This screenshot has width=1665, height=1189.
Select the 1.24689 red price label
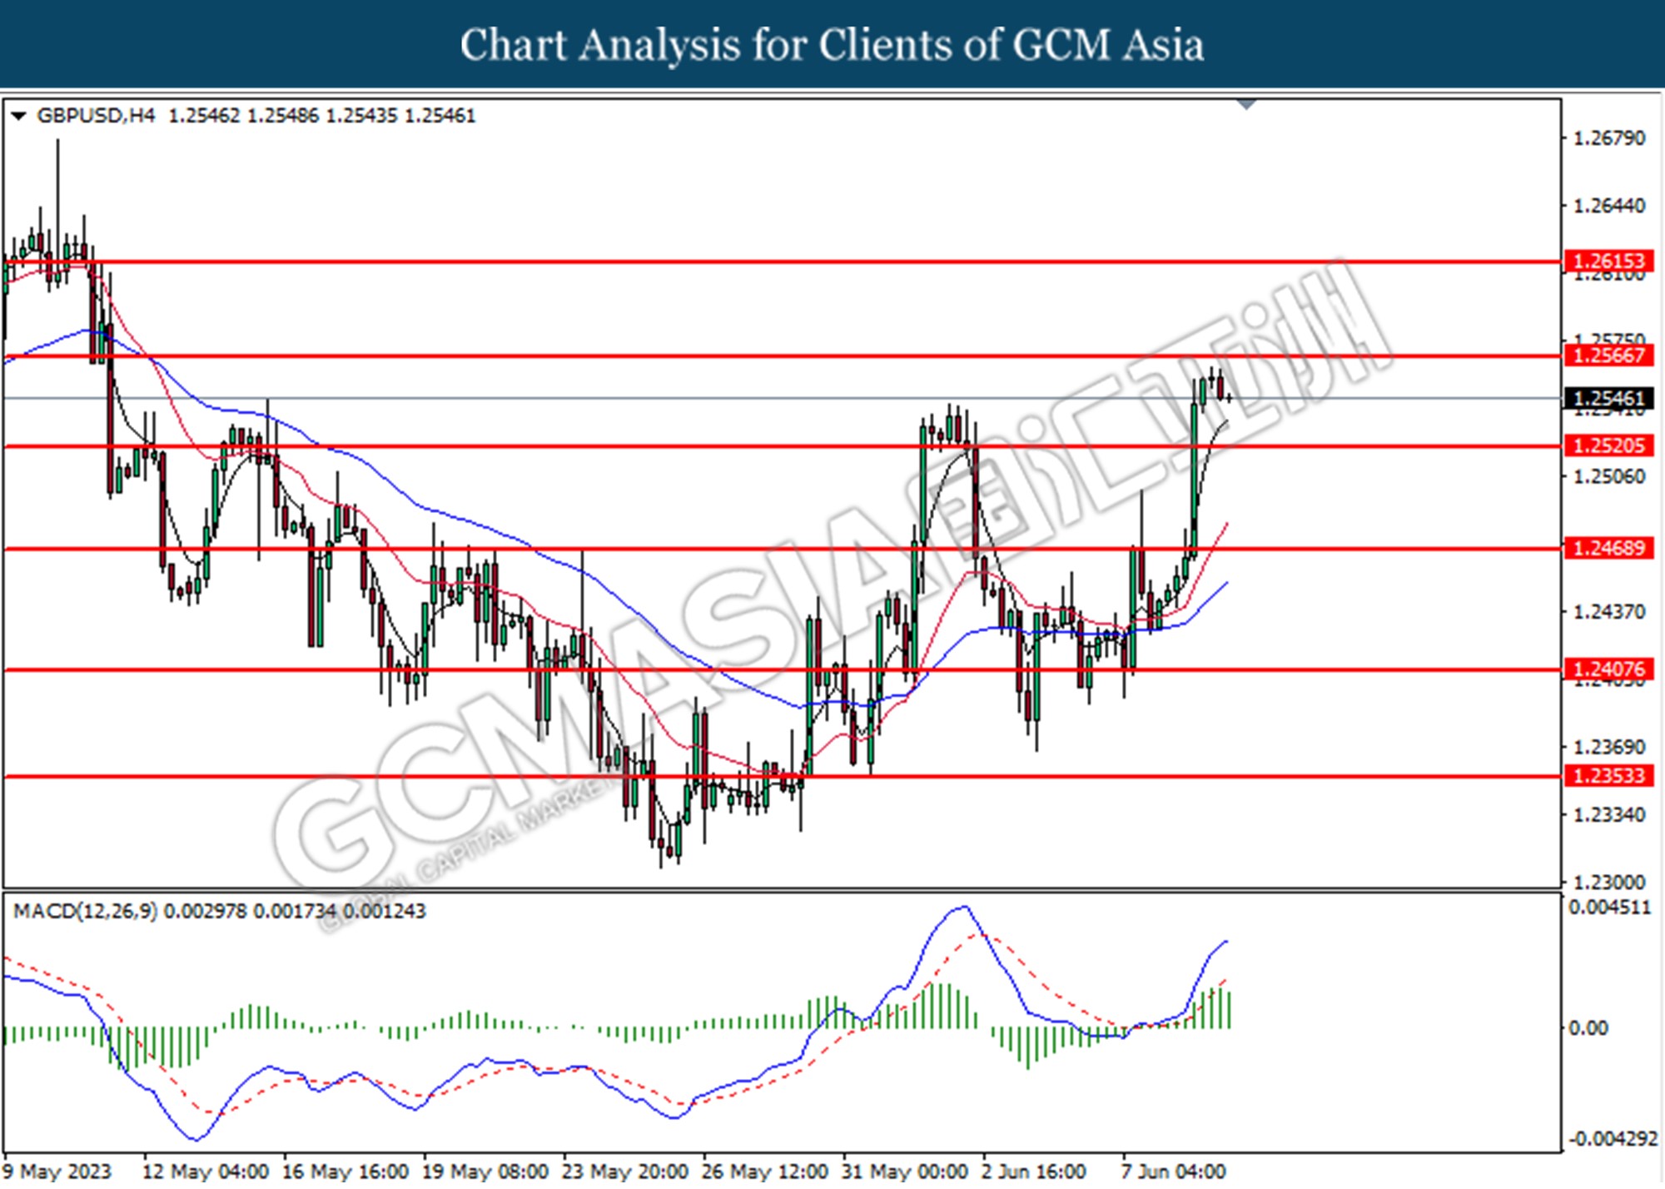1608,548
